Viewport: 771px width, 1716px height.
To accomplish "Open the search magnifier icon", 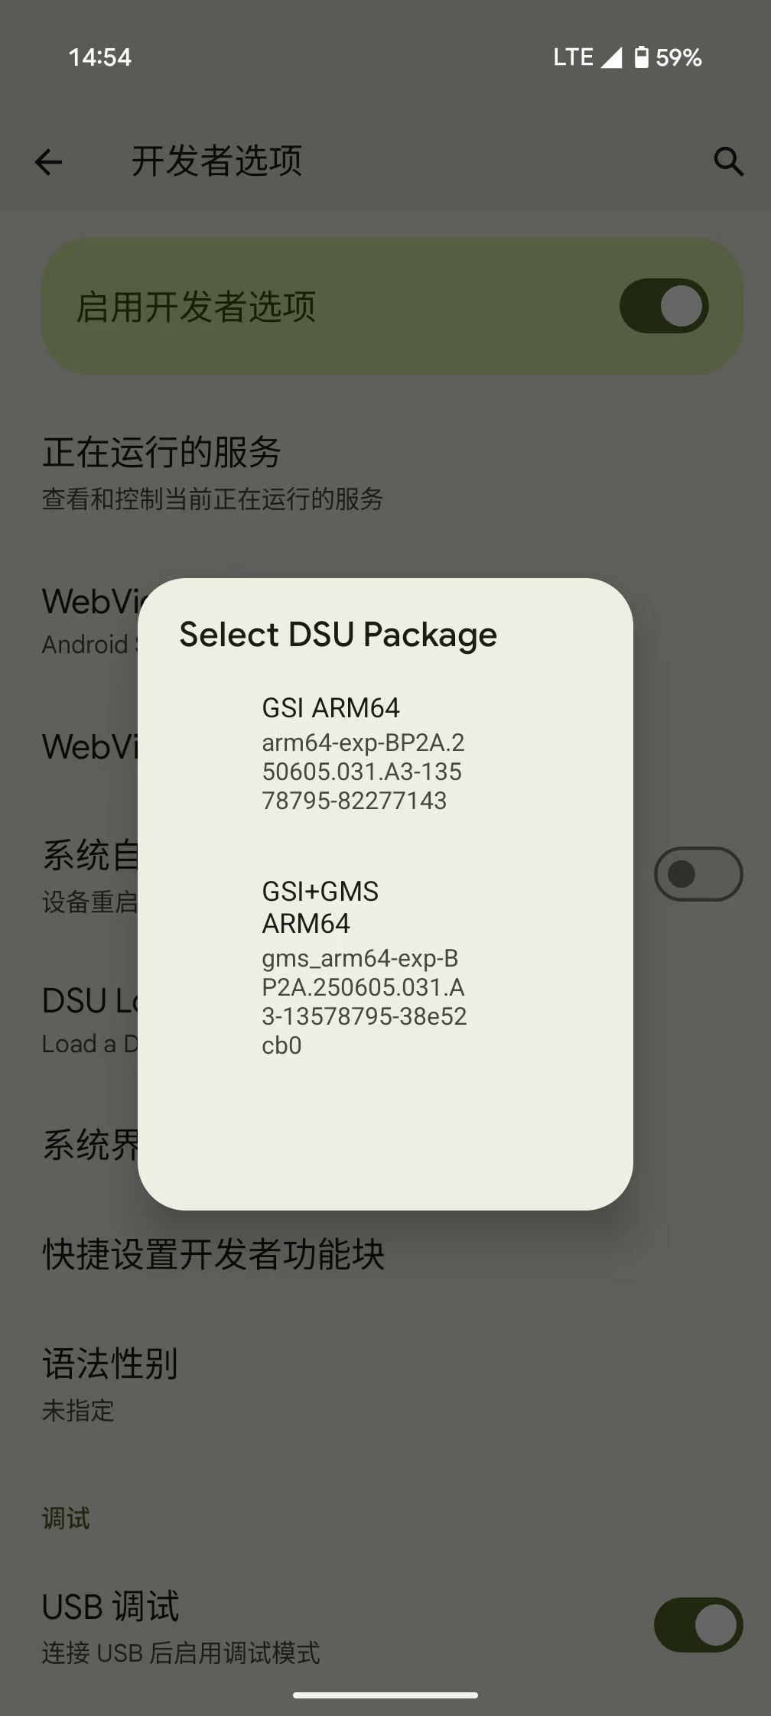I will click(727, 162).
